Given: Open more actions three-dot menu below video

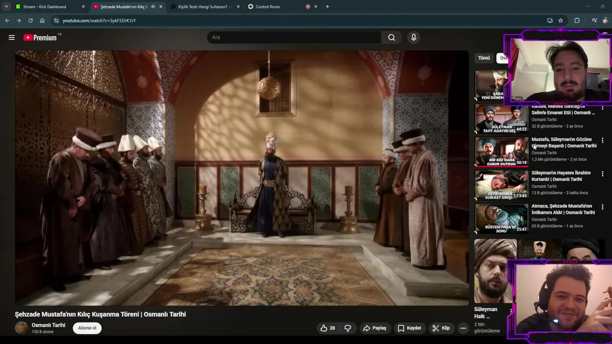Looking at the screenshot, I should 463,328.
